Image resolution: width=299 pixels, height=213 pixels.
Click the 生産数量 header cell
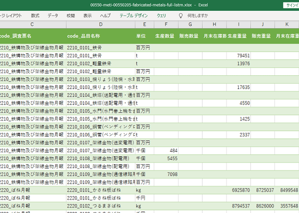pos(166,36)
